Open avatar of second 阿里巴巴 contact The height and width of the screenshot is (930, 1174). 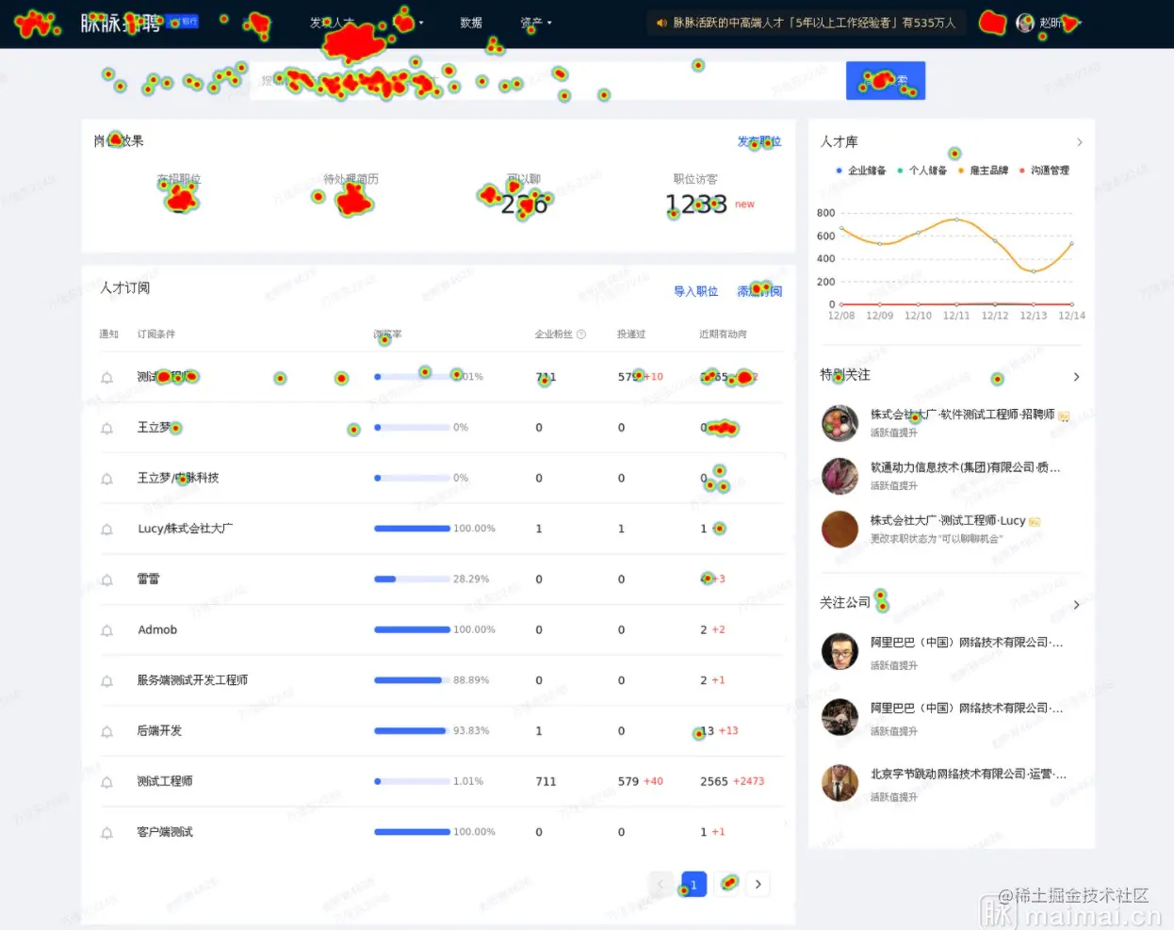click(x=840, y=717)
